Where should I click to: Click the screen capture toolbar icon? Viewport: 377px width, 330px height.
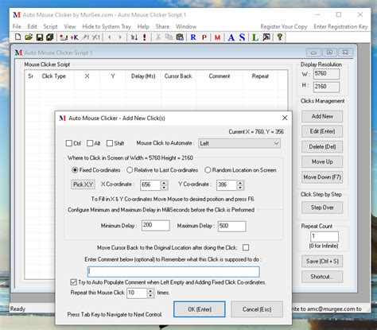click(x=266, y=37)
